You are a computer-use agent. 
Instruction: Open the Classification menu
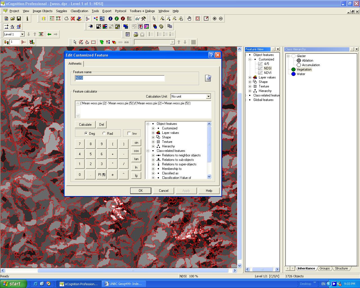pos(79,11)
